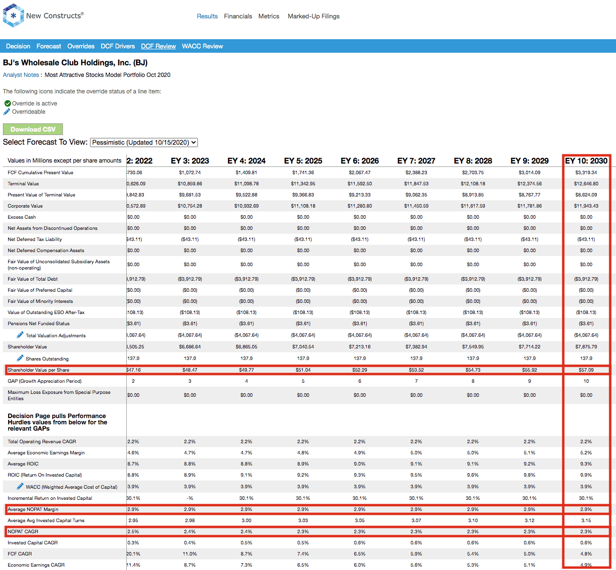616x570 pixels.
Task: Click the 'EY 10: 2030' column header
Action: click(586, 161)
